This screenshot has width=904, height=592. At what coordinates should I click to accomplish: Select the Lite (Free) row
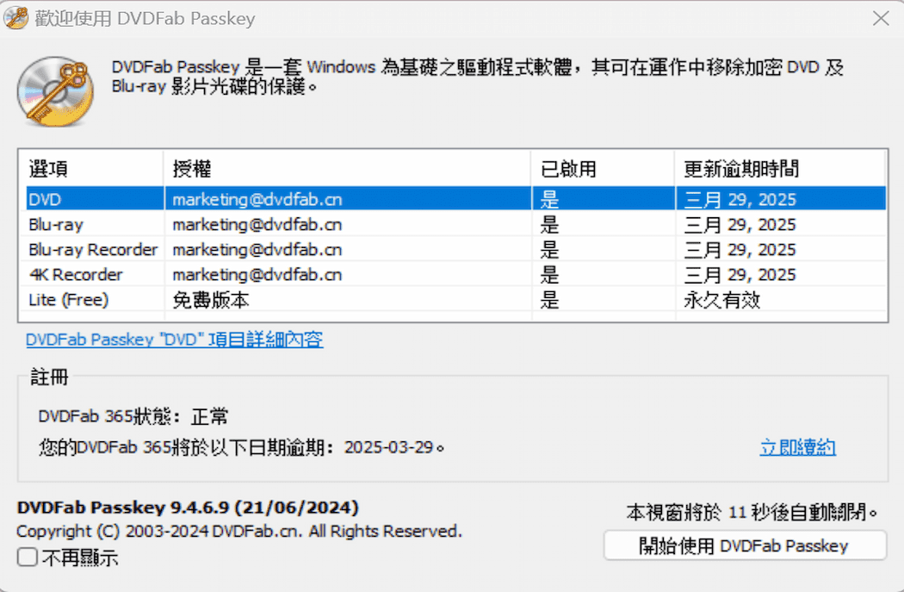pyautogui.click(x=456, y=300)
